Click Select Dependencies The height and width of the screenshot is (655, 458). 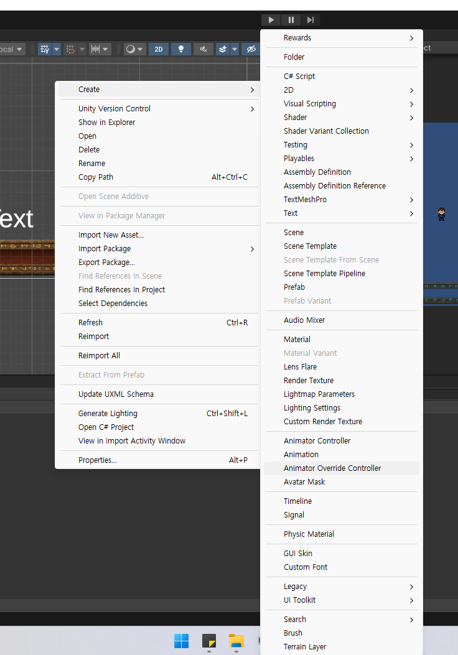pos(159,304)
